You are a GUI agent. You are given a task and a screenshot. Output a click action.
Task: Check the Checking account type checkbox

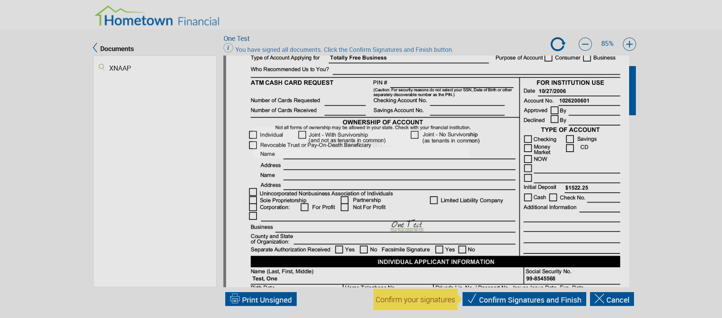click(x=528, y=139)
